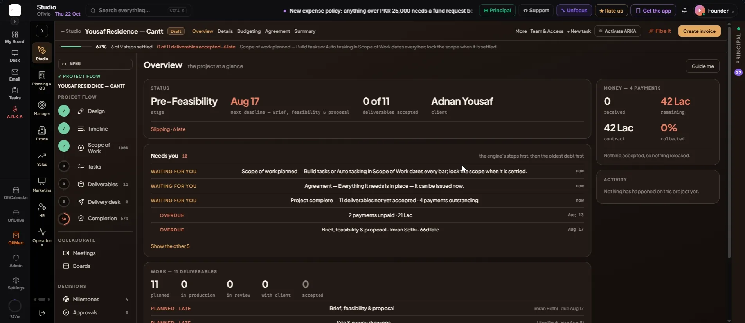Go to the Admin shield icon
This screenshot has height=323, width=745.
tap(16, 261)
